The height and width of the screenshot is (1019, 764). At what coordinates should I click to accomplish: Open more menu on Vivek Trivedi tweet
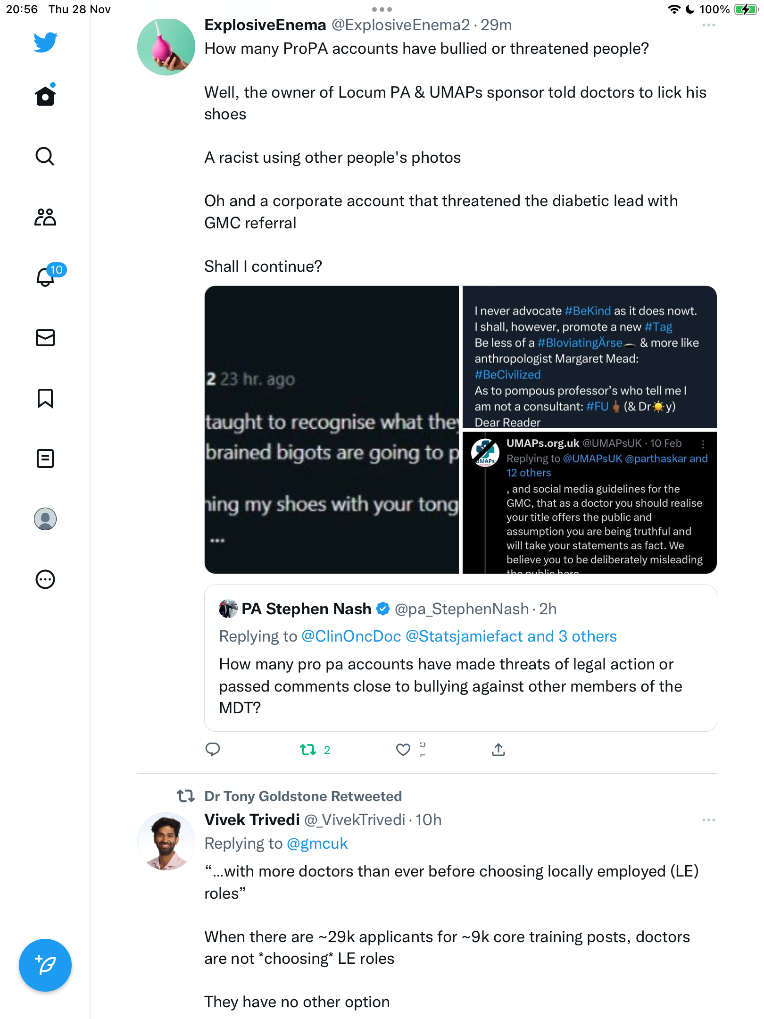(708, 820)
